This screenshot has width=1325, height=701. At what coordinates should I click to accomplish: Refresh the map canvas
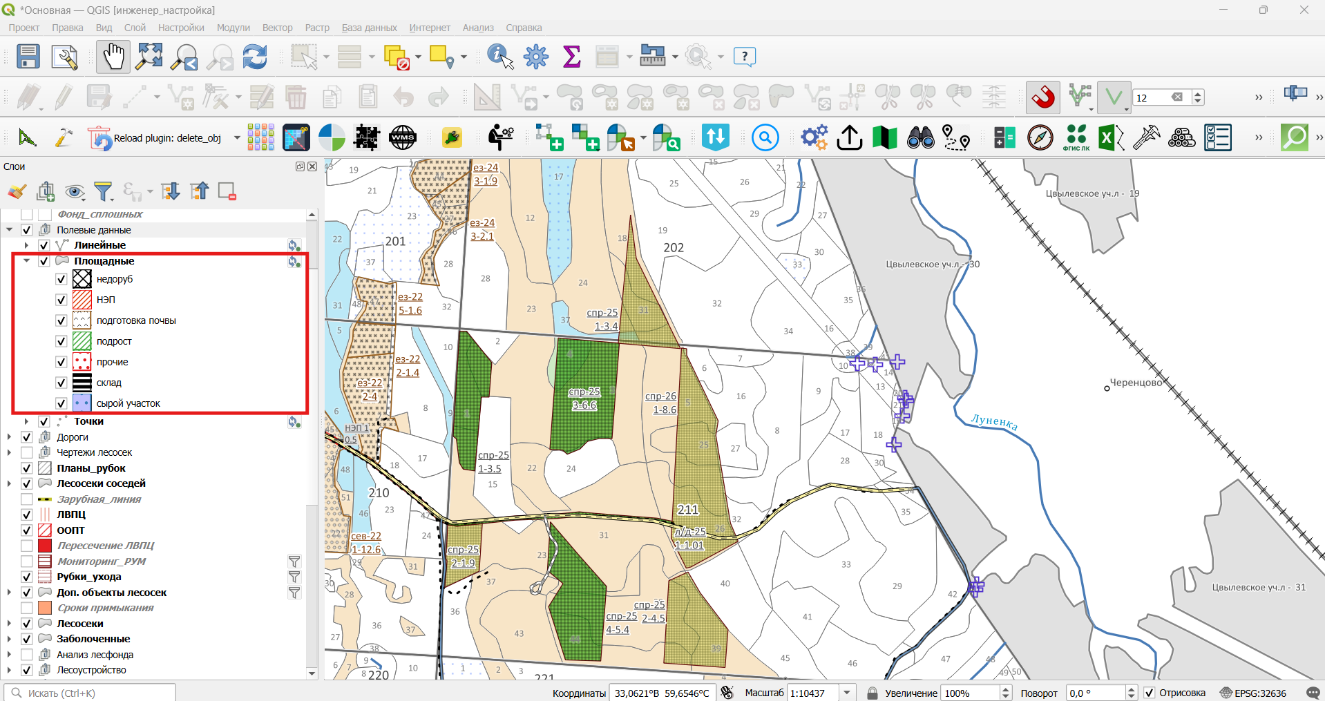255,57
